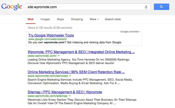Switch to the Images tab

(x=45, y=19)
